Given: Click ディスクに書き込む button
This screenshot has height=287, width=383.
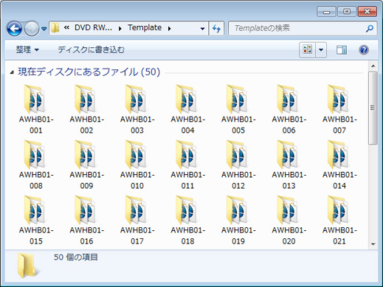Looking at the screenshot, I should (x=91, y=50).
